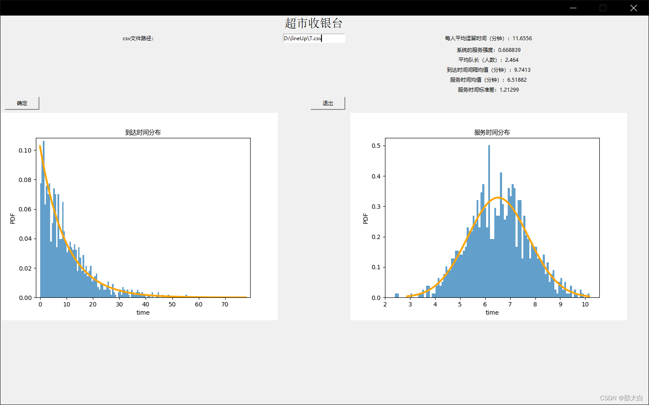Image resolution: width=649 pixels, height=405 pixels.
Task: Select the 超市收银台 title heading
Action: [314, 23]
